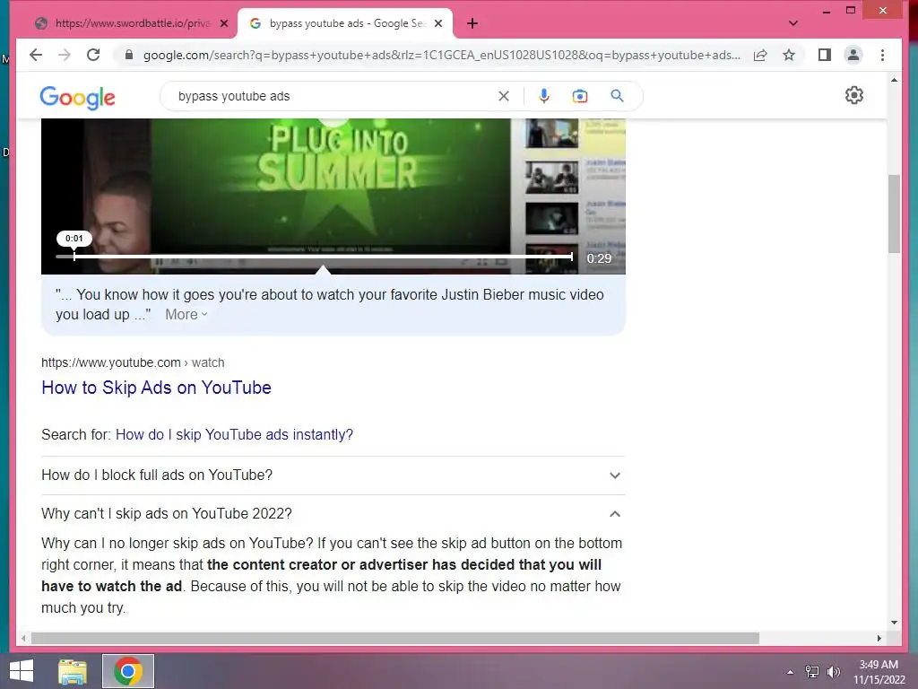View site information padlock icon
The image size is (918, 689).
[129, 55]
